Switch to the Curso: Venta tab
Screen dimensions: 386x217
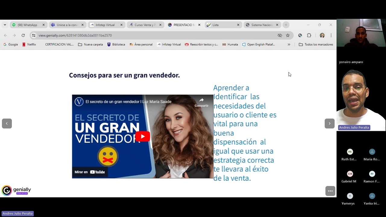click(x=145, y=25)
